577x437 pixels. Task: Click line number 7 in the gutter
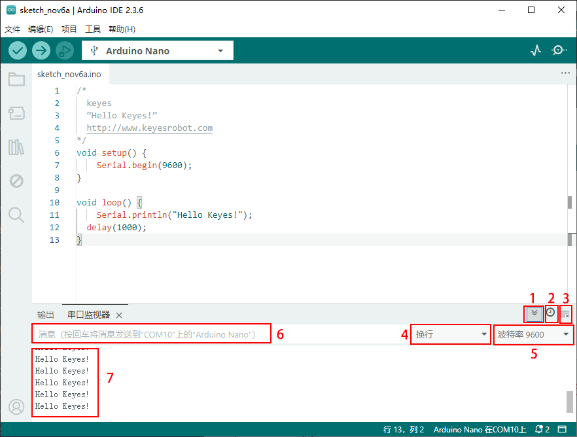pos(57,165)
